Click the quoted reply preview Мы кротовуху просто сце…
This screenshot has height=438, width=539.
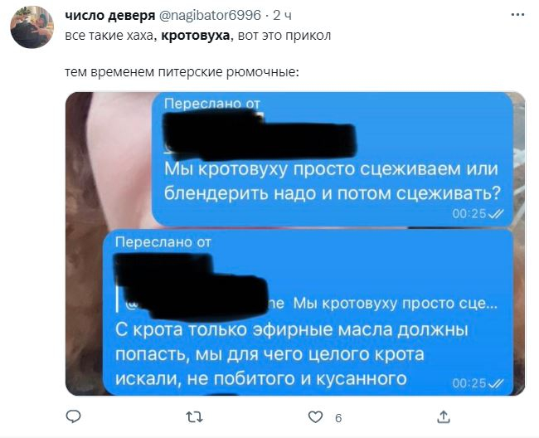coord(395,304)
